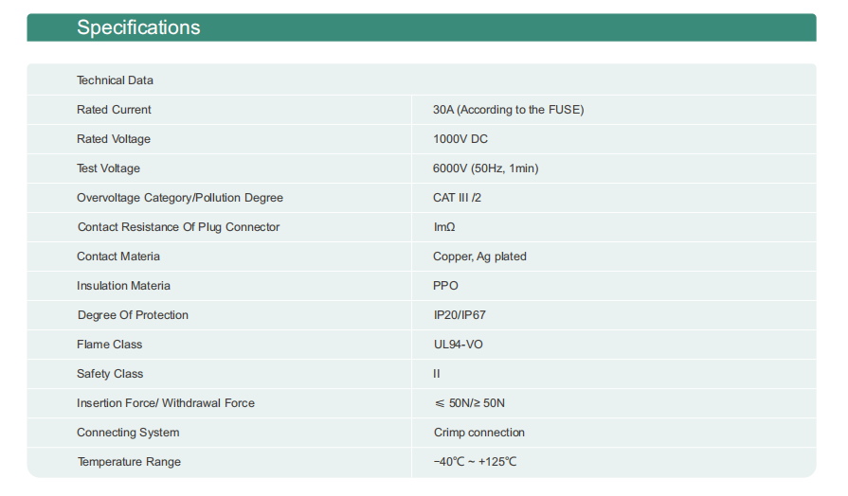Click the IP20/IP67 protection value
848x496 pixels.
point(460,315)
